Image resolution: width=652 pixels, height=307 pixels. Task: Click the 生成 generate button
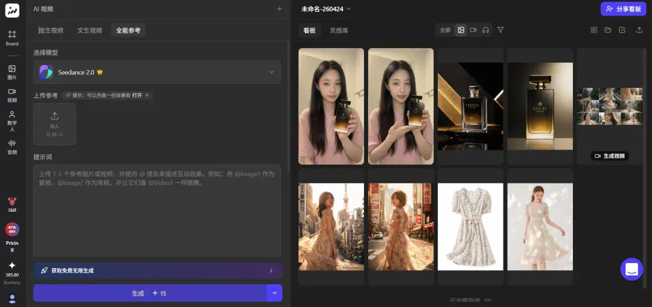pos(150,293)
